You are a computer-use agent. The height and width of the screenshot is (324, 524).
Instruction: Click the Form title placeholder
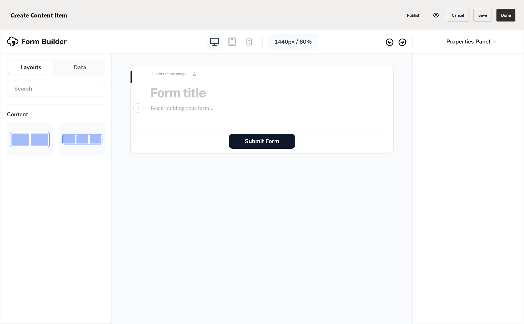178,93
